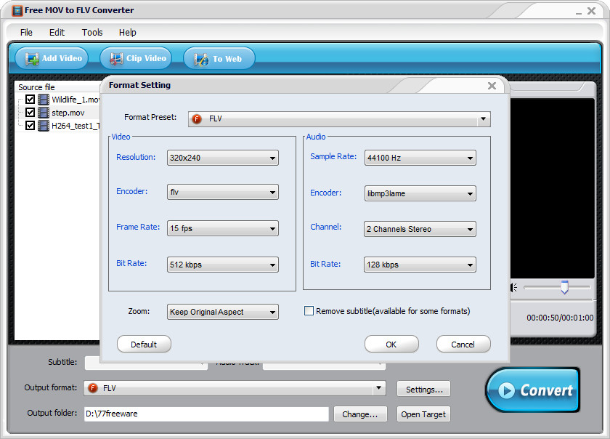Screen dimensions: 610x439
Task: Uncheck the H264_test1 file checkbox
Action: point(30,126)
